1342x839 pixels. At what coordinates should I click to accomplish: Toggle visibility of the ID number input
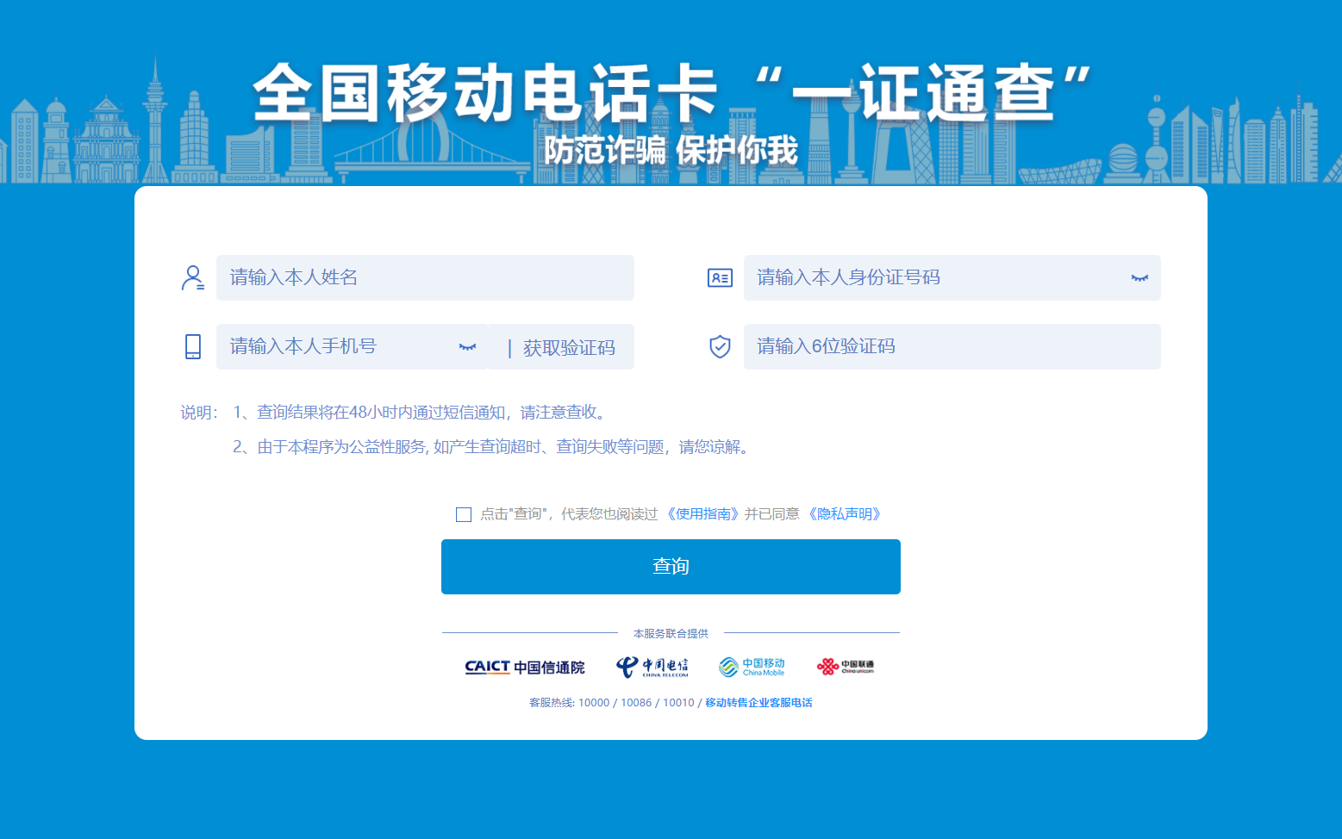tap(1139, 277)
